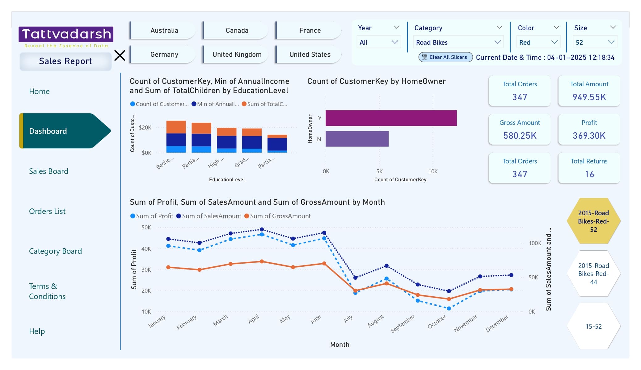Viewport: 641px width, 370px height.
Task: Click the Sales Report title button
Action: [65, 61]
